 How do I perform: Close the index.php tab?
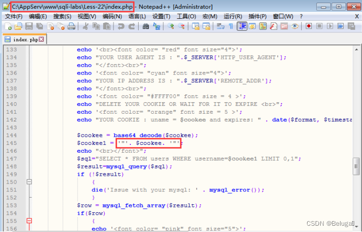coord(41,39)
